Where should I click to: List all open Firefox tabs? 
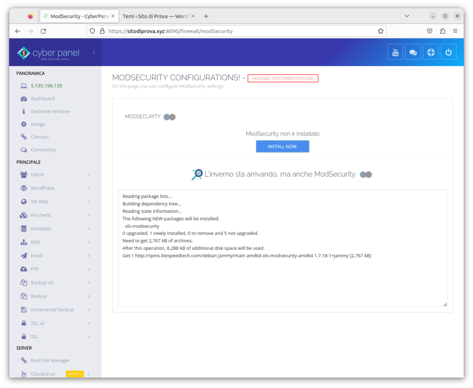[x=407, y=16]
